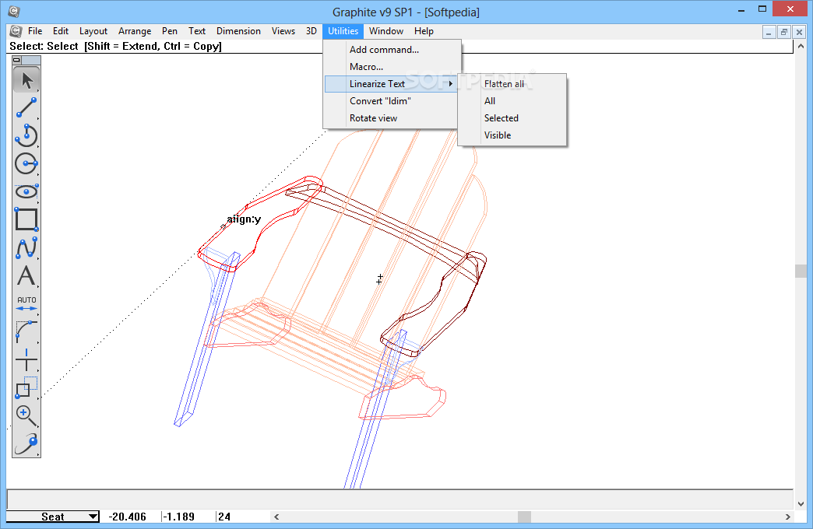The height and width of the screenshot is (529, 813).
Task: Choose Convert "ldim" menu item
Action: pyautogui.click(x=392, y=101)
